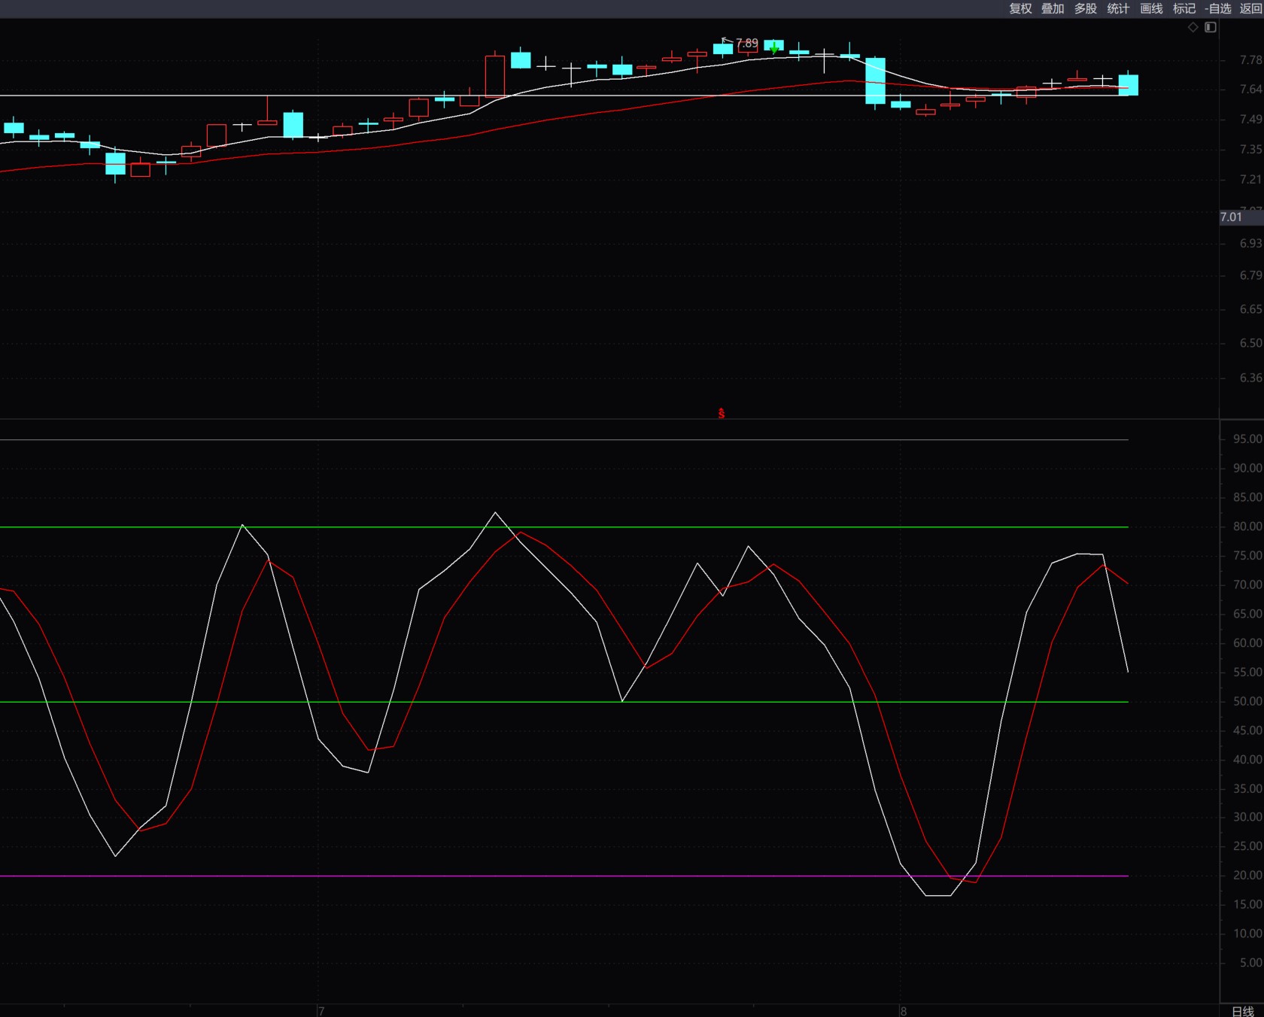
Task: Click the 20.00 indicator axis label
Action: (x=1247, y=876)
